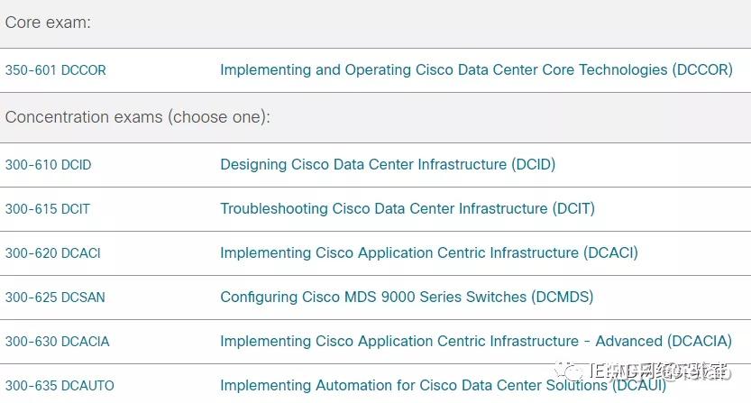Click the WeChat logo watermark icon
This screenshot has height=403, width=751.
click(x=569, y=371)
